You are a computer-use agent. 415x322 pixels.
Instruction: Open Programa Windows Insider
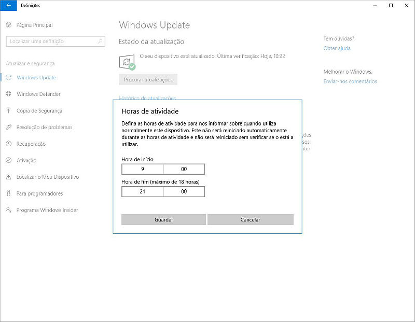coord(47,210)
